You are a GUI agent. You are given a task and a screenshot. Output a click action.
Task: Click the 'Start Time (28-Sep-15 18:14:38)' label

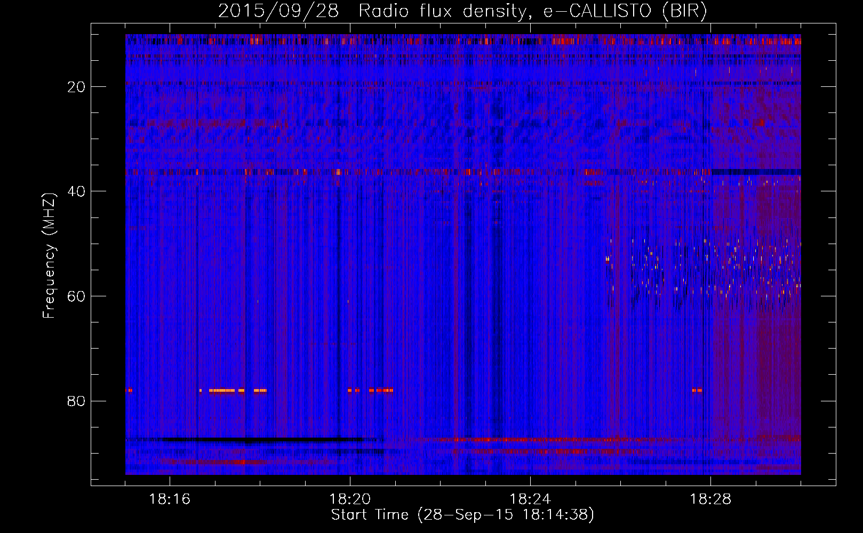(462, 515)
